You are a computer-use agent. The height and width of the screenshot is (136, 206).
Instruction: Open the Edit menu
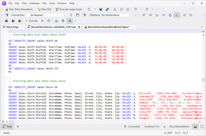17,3
